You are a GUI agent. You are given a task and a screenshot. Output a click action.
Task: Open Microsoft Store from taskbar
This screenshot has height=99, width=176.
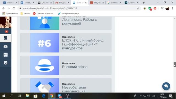point(35,96)
